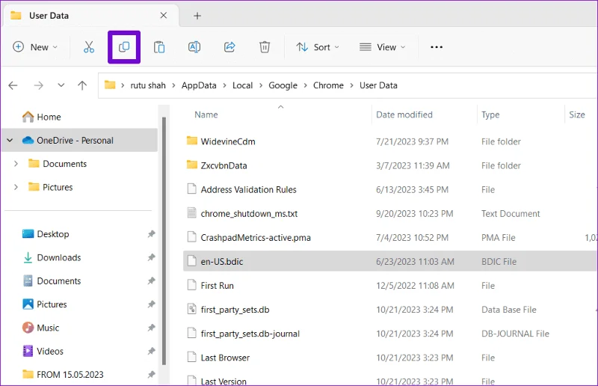Click pin icon next to Downloads
Image resolution: width=598 pixels, height=386 pixels.
click(152, 257)
